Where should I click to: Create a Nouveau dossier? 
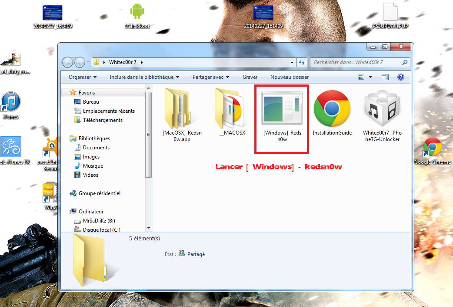(x=290, y=77)
